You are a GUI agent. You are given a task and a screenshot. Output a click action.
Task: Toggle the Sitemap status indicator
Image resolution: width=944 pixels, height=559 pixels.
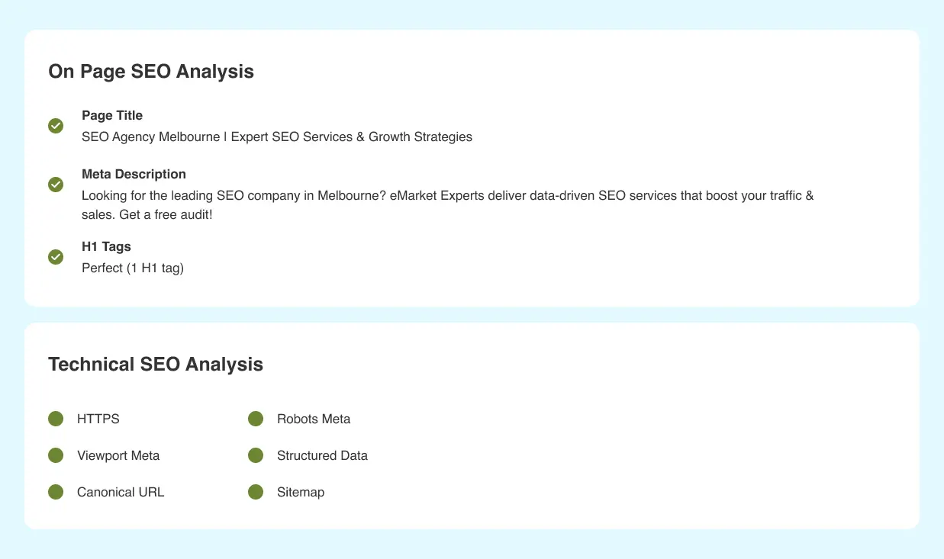tap(256, 492)
